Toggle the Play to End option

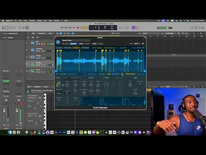pyautogui.click(x=115, y=74)
